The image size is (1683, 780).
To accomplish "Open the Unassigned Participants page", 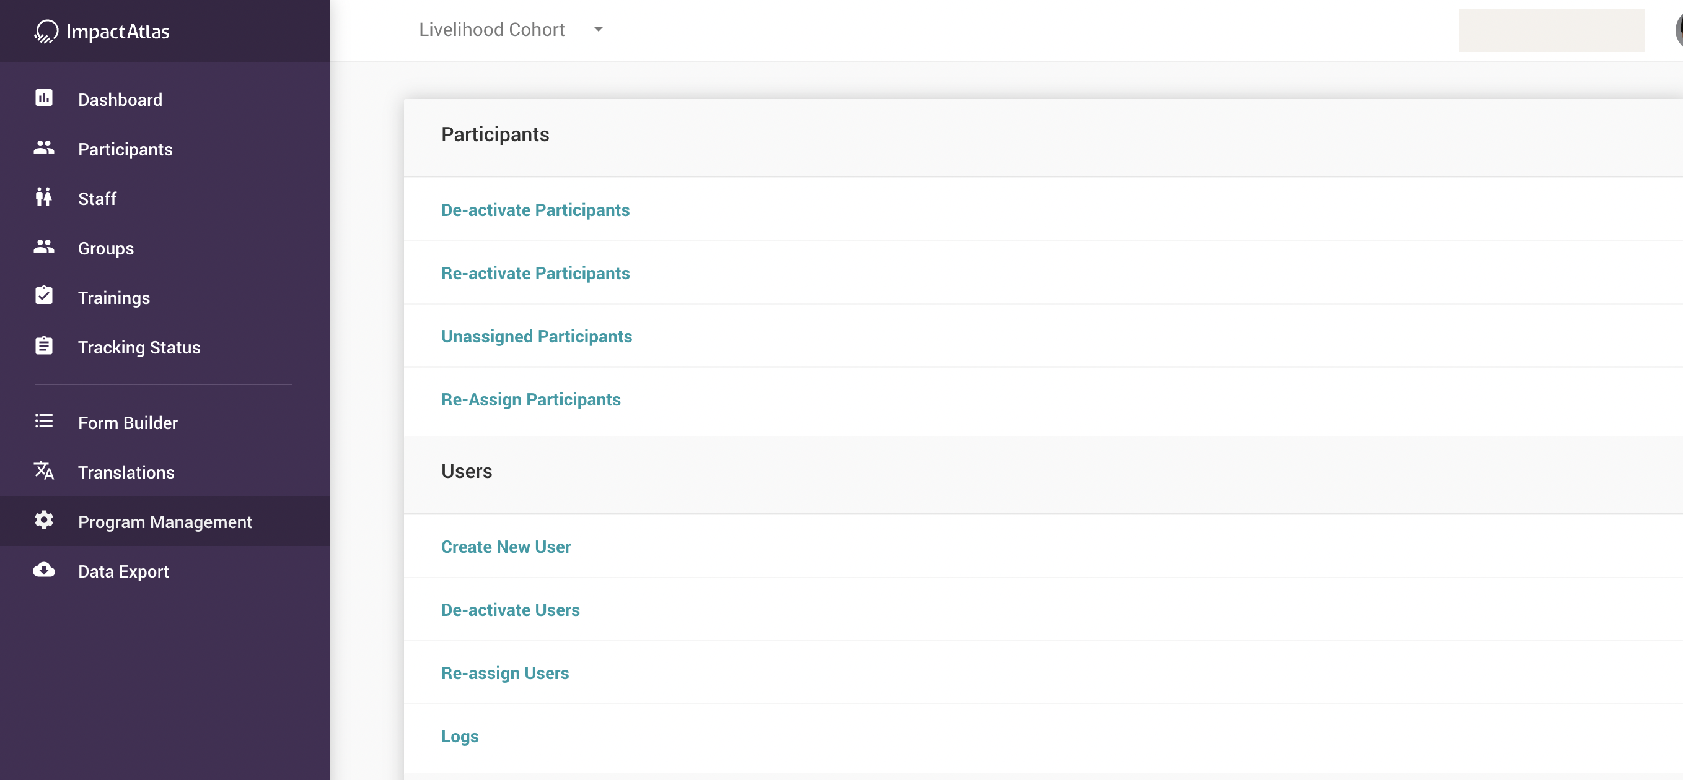I will tap(537, 336).
